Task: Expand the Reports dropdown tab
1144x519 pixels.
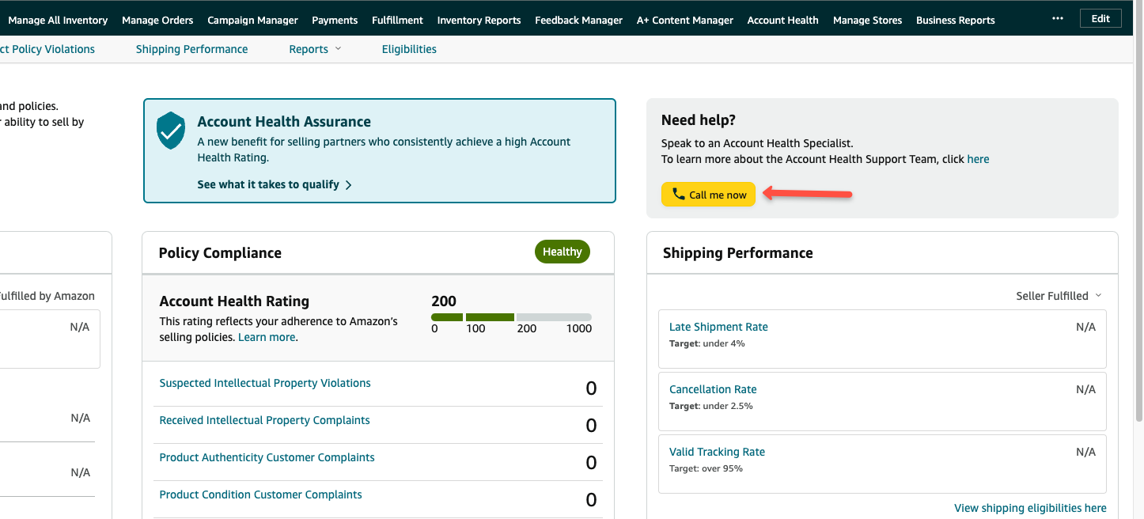Action: 315,49
